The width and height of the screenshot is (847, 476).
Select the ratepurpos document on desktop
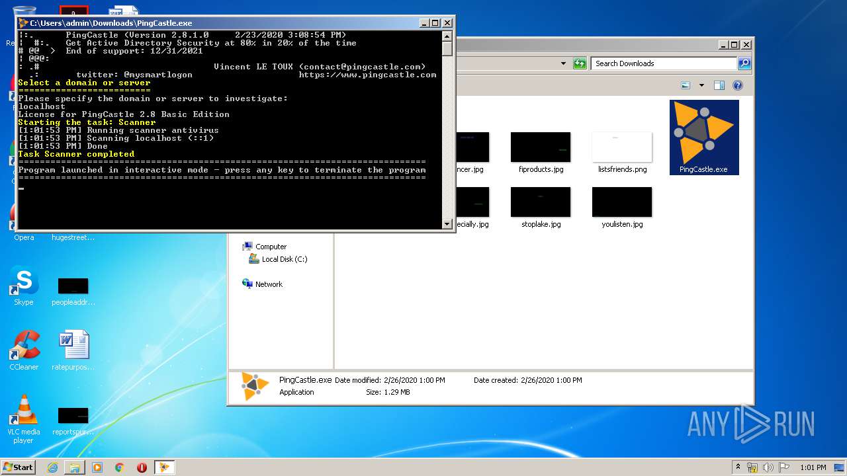73,350
